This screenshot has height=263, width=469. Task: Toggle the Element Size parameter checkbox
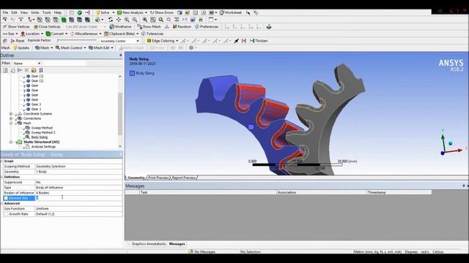(x=6, y=198)
